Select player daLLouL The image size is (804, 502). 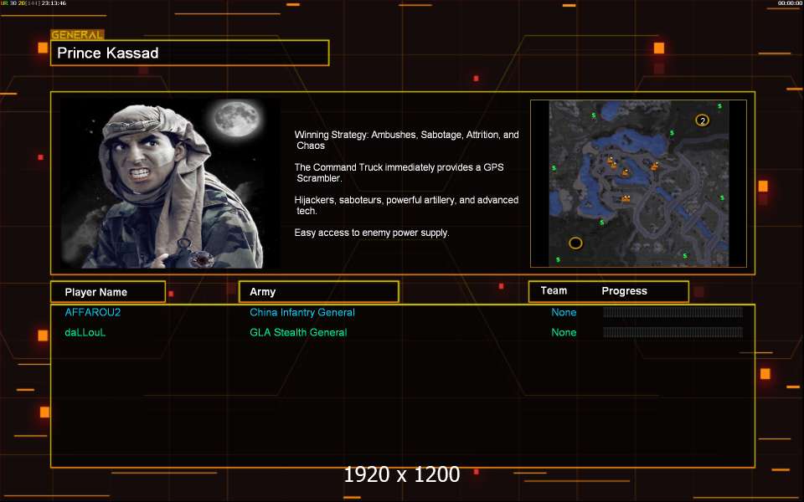tap(85, 332)
